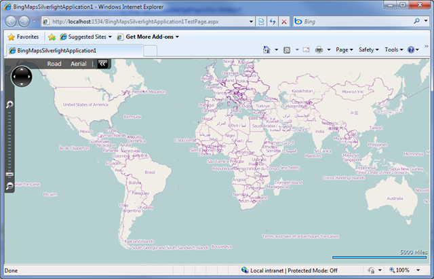Click the United States of America label
434x279 pixels.
coord(85,105)
